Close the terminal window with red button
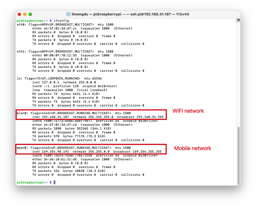The image size is (256, 206). (19, 14)
